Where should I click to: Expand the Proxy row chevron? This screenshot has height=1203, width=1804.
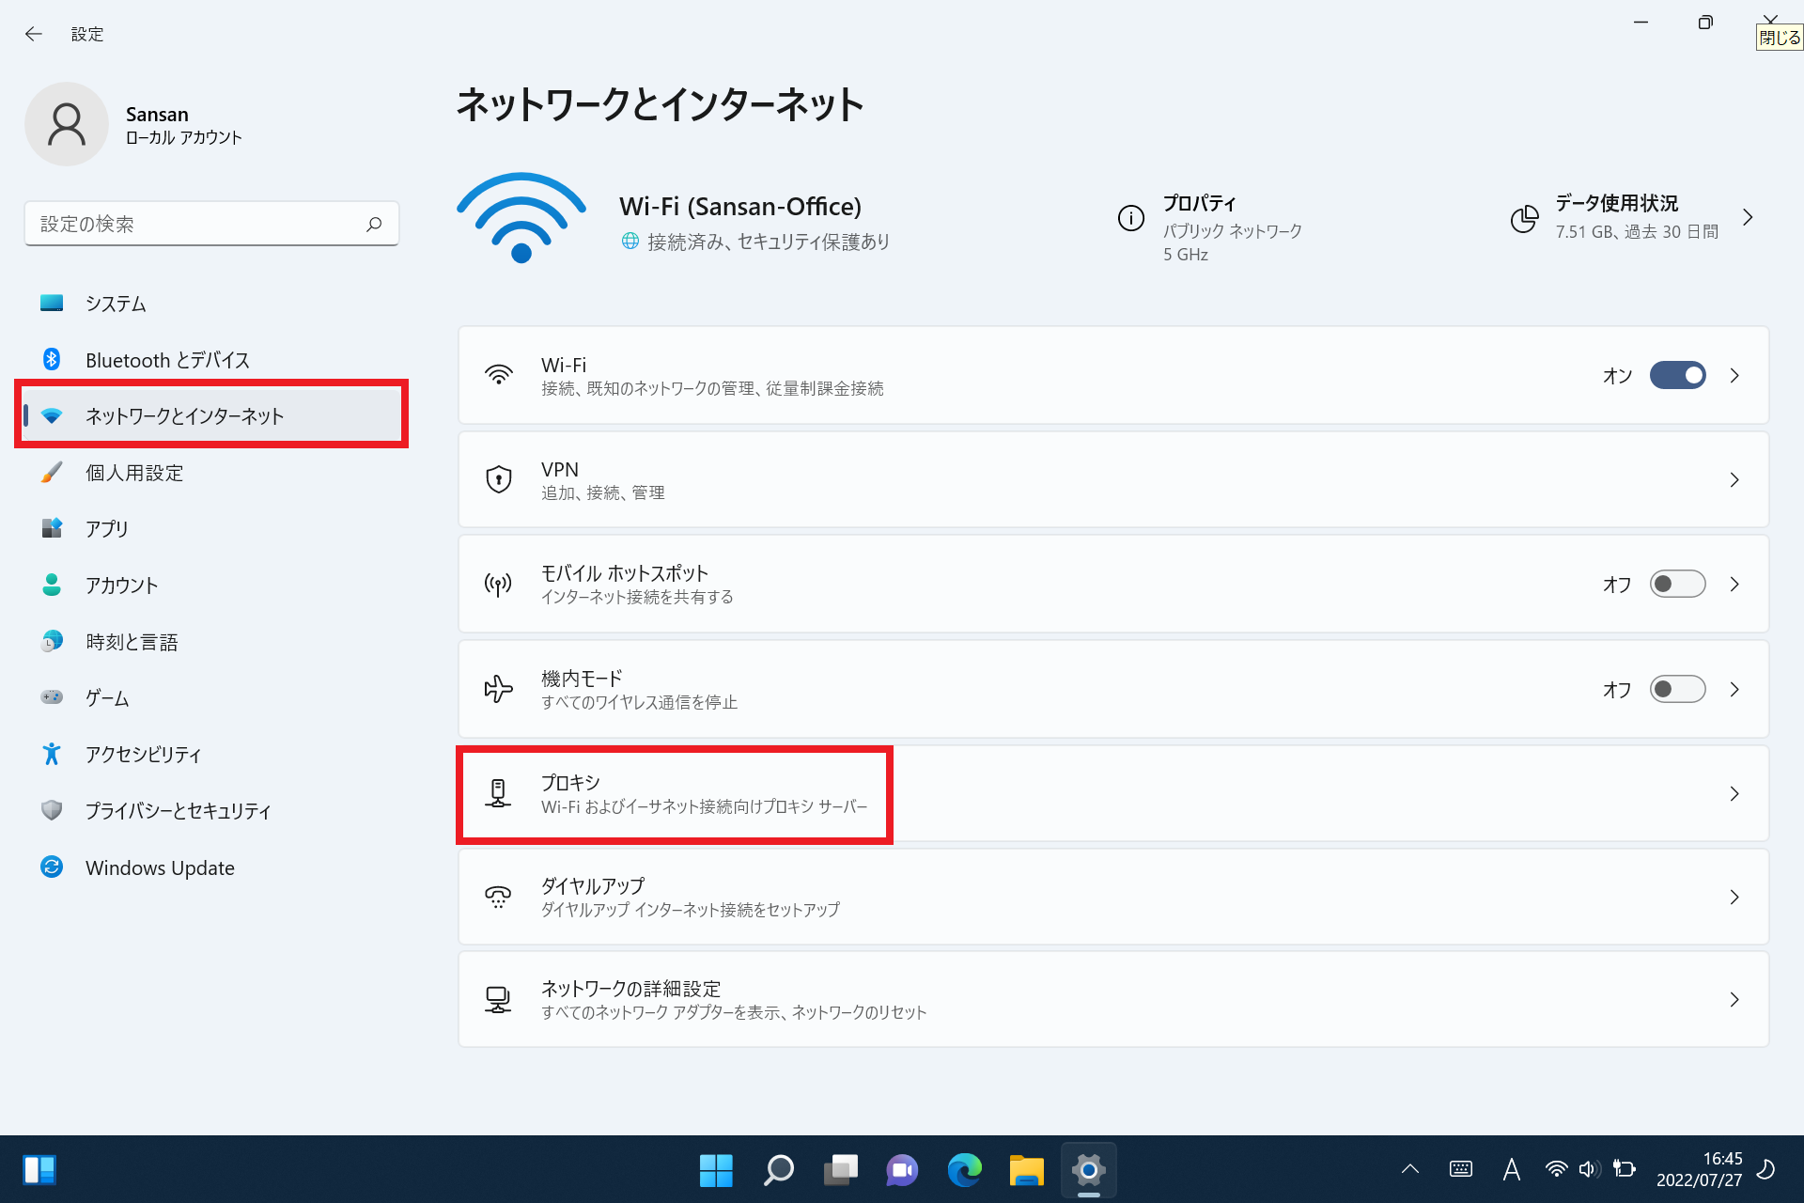pyautogui.click(x=1734, y=794)
